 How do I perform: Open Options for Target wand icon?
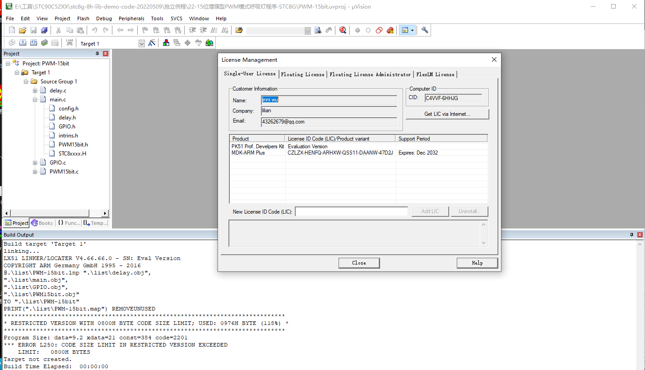[x=152, y=43]
